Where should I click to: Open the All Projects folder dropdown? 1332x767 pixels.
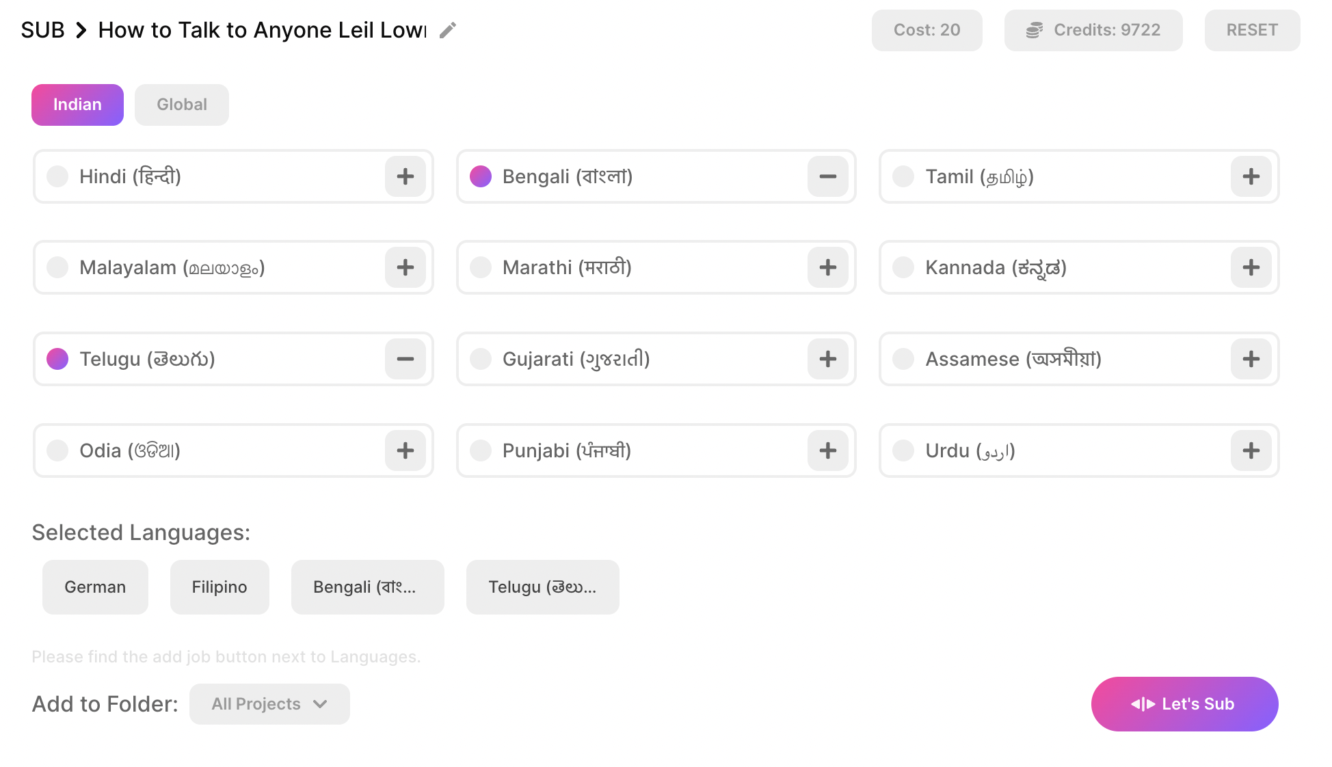click(x=269, y=703)
